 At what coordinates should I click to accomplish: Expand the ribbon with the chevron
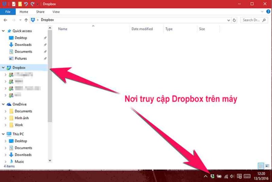pos(262,12)
